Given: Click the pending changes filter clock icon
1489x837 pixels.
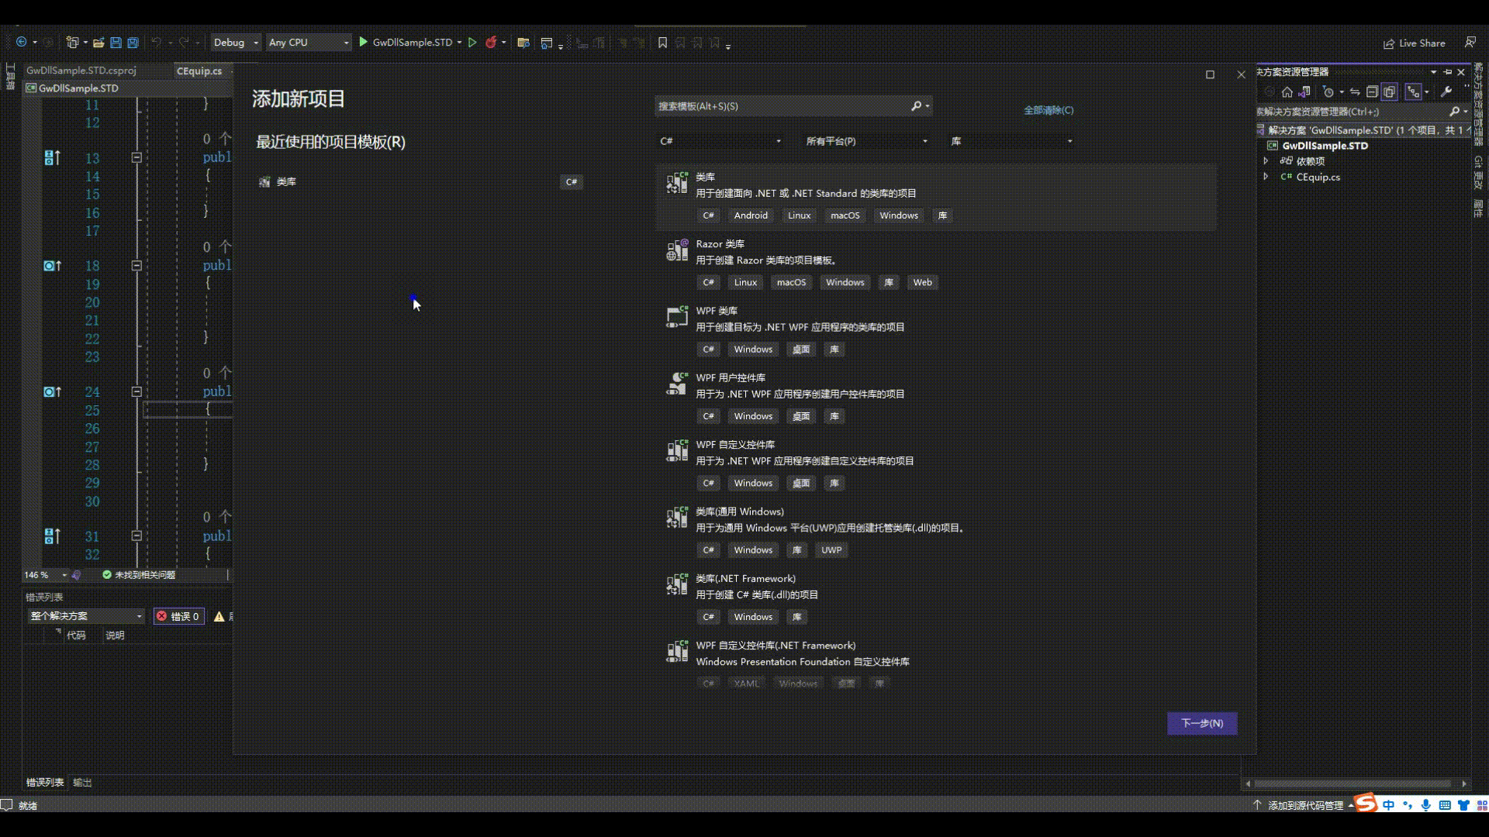Looking at the screenshot, I should click(1328, 91).
